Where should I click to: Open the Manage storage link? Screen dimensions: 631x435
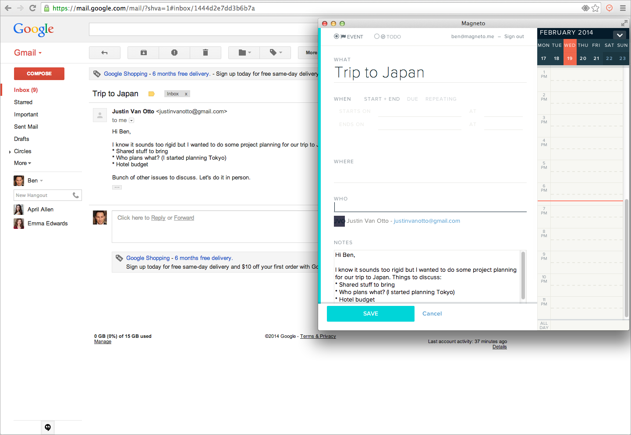103,342
